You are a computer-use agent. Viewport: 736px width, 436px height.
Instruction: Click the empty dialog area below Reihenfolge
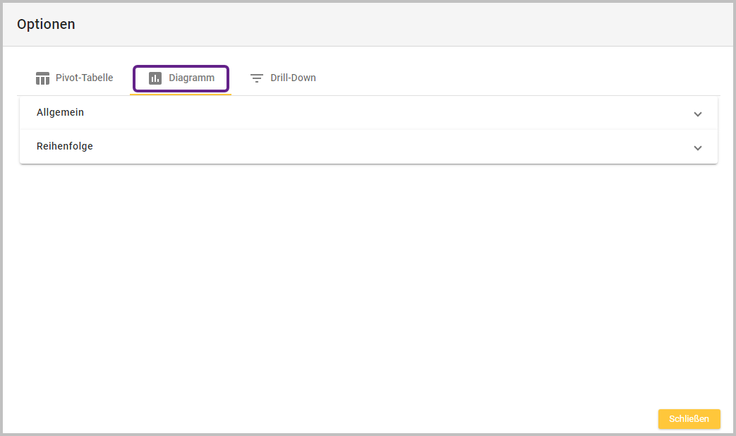click(x=368, y=282)
